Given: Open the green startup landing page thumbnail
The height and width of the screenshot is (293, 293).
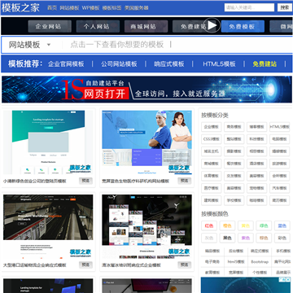Looking at the screenshot, I should point(48,142).
